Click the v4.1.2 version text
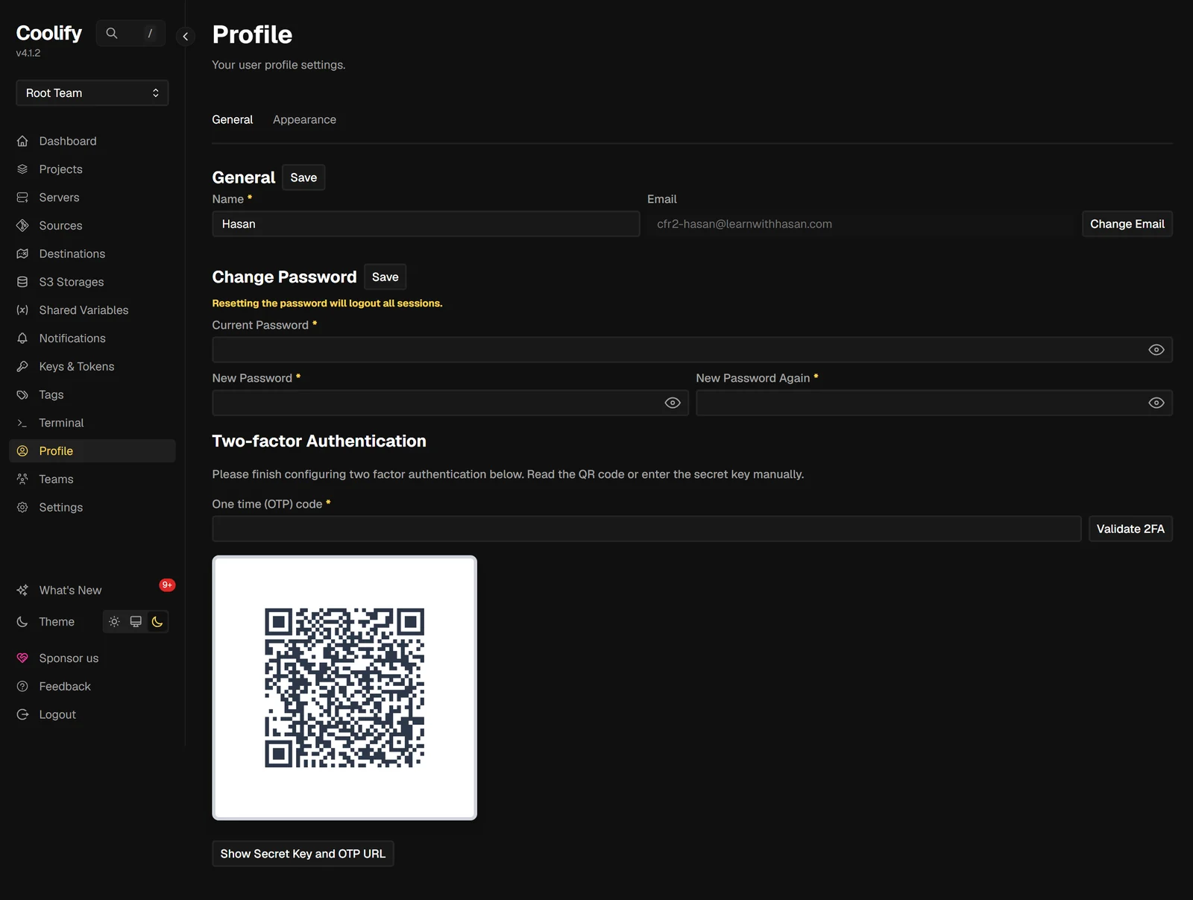 [28, 53]
